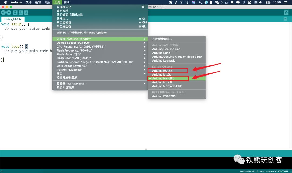Open the sketch tab overflow dropdown

(285, 19)
